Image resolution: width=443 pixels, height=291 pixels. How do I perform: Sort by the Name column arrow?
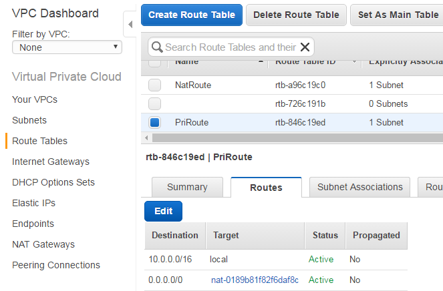pyautogui.click(x=261, y=62)
